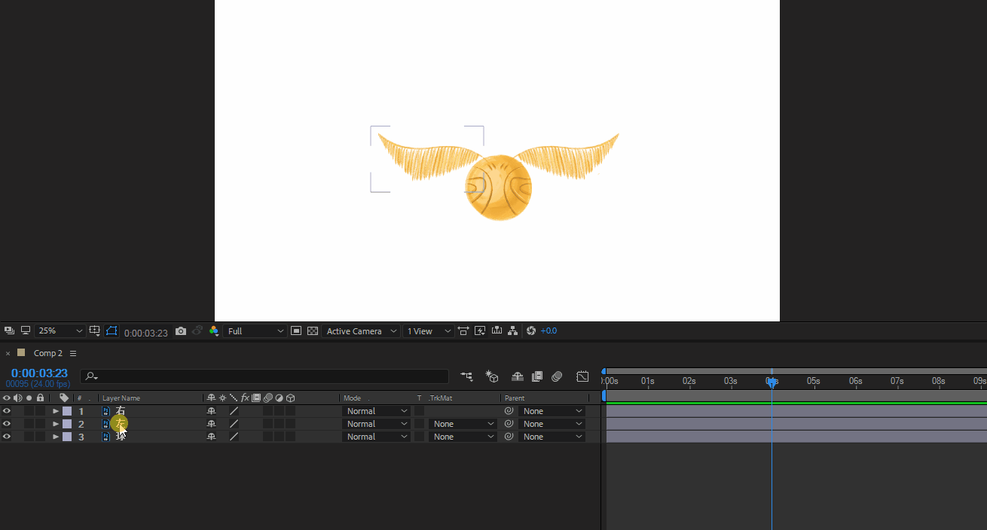Click the +0.0 exposure value

(549, 330)
